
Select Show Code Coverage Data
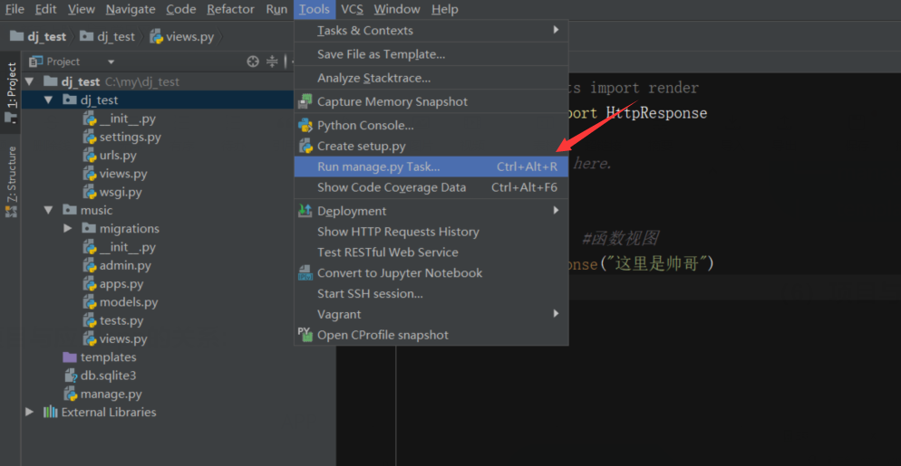[x=431, y=187]
